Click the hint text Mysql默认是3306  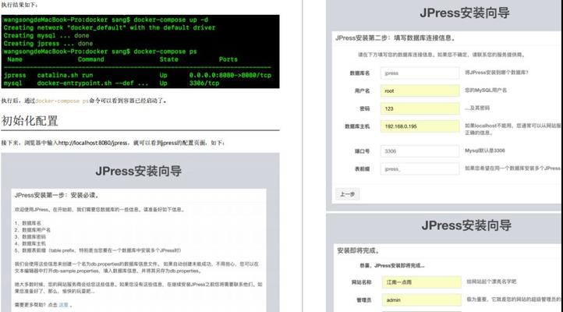pos(485,151)
